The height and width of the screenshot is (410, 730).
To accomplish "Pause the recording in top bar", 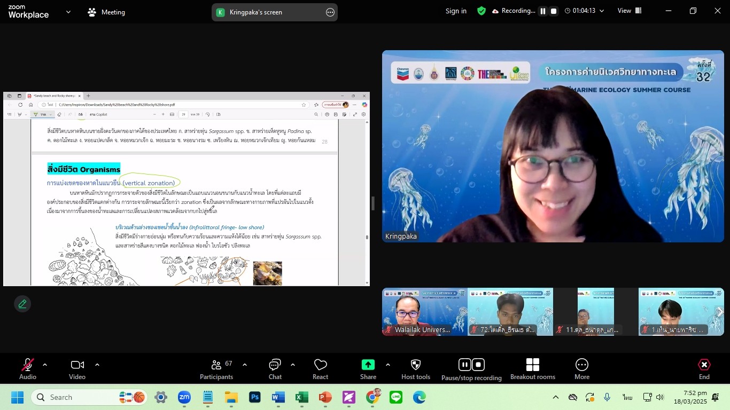I will click(542, 11).
